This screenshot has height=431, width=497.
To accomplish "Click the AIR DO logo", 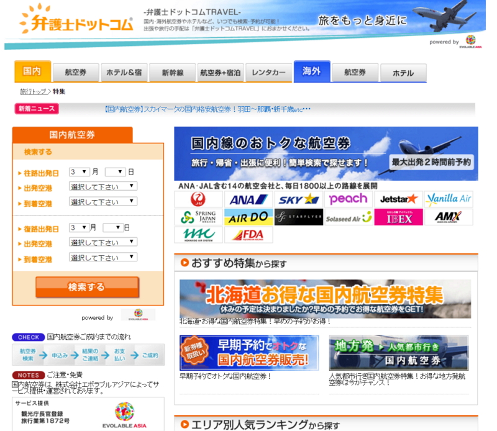I will 248,217.
